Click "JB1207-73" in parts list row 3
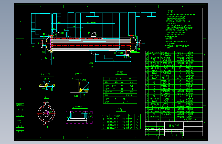This screenshot has height=144, width=222. (155, 111)
